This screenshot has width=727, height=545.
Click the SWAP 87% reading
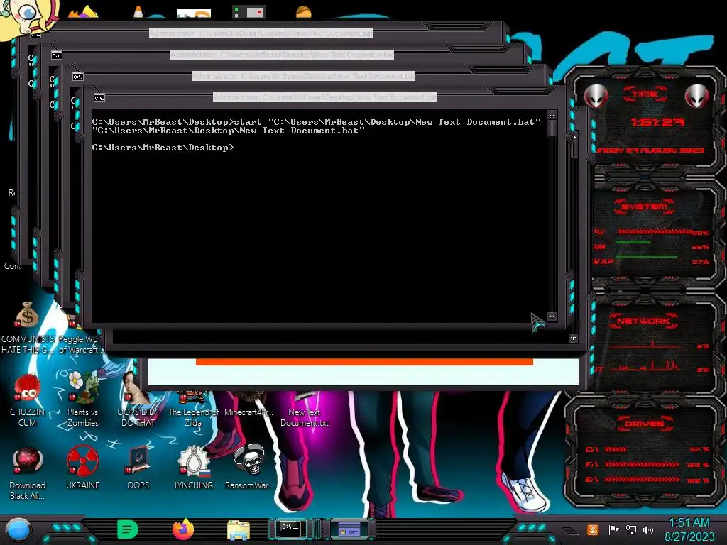pyautogui.click(x=700, y=263)
